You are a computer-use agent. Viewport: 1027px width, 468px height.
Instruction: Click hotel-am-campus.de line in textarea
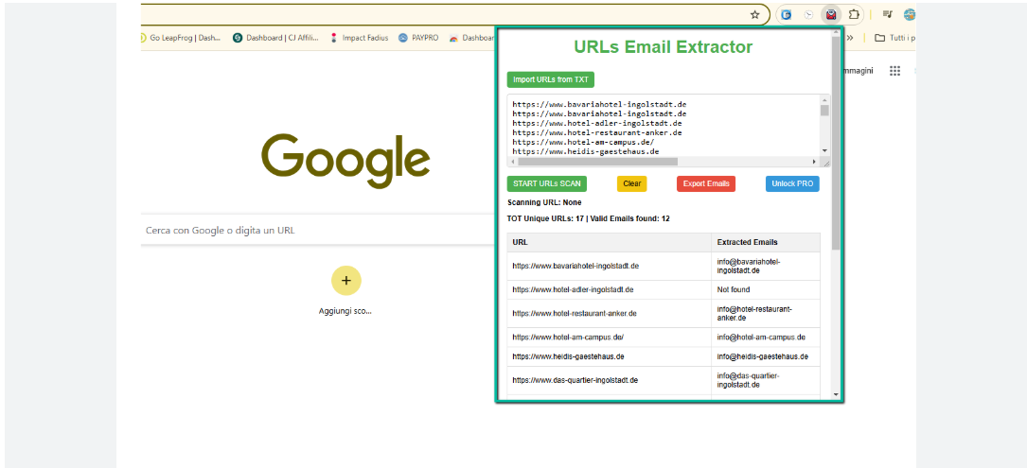583,142
